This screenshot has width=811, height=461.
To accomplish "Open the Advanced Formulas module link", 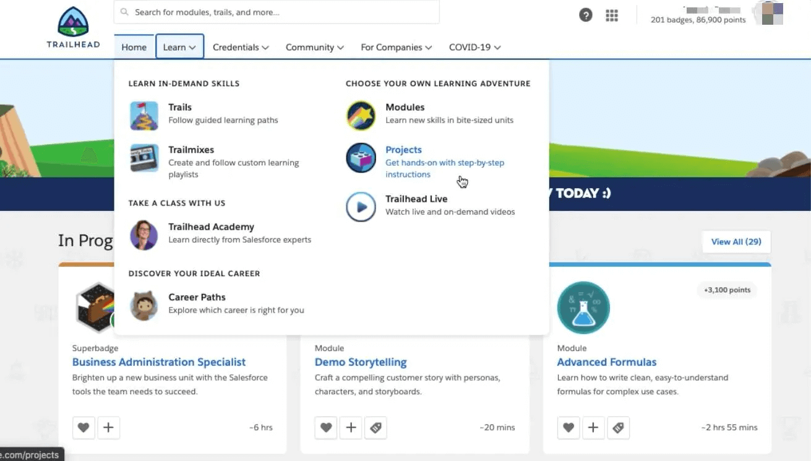I will click(606, 362).
